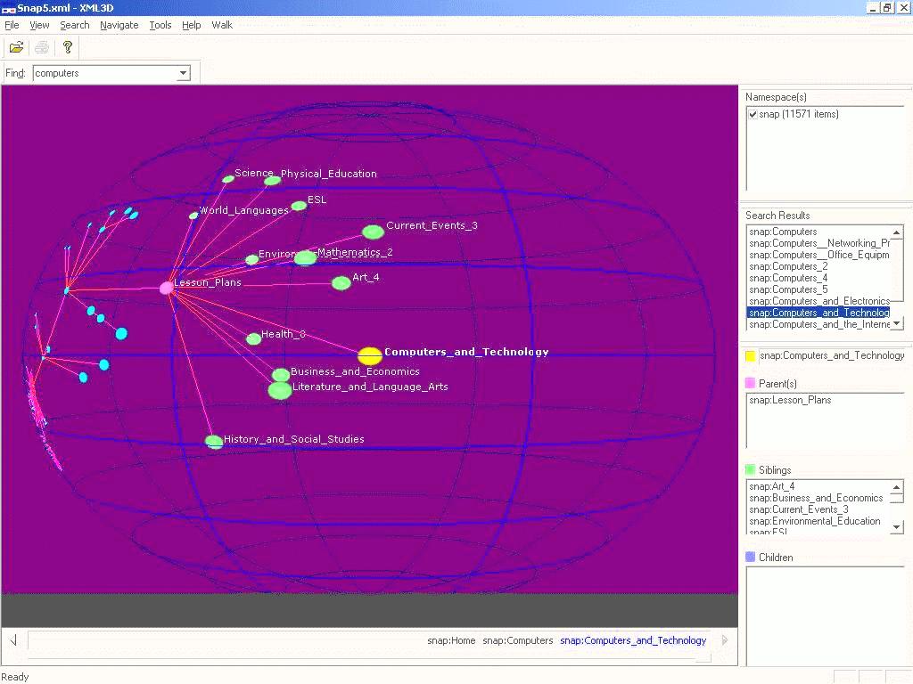Click the yellow Computers_and_Technology node

point(370,355)
